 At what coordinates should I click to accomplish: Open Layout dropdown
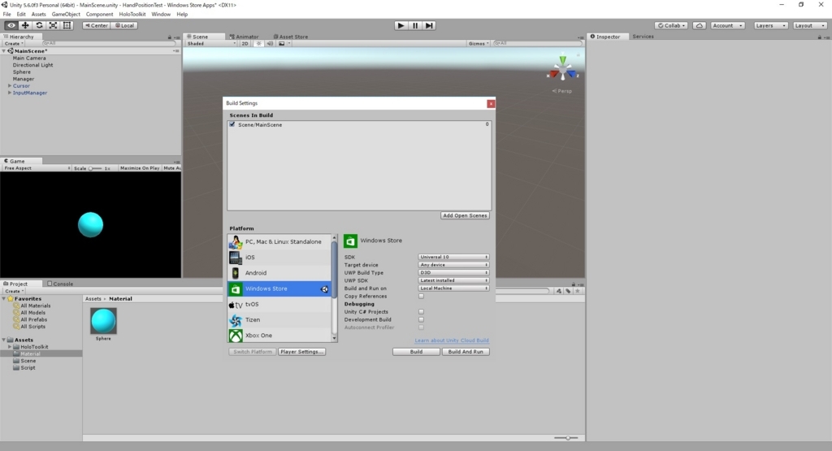pyautogui.click(x=810, y=25)
